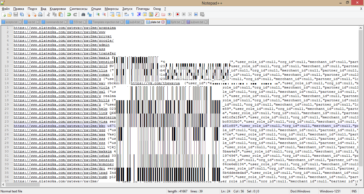Undo the last action with the green arrow
Screen dimensions: 364x194
[x=69, y=14]
